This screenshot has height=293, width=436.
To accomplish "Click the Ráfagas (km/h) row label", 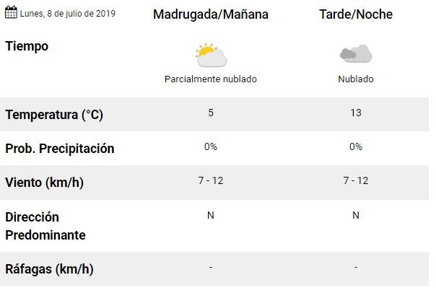I will tap(49, 270).
